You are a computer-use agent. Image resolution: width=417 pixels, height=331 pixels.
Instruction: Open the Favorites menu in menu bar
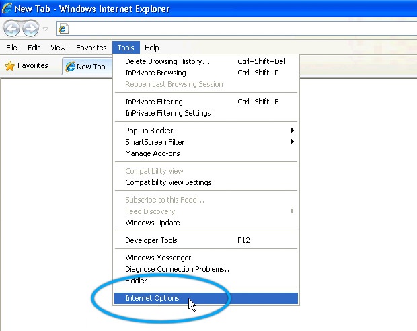click(x=91, y=48)
